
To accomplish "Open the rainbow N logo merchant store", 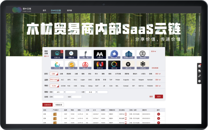I will pyautogui.click(x=100, y=65).
